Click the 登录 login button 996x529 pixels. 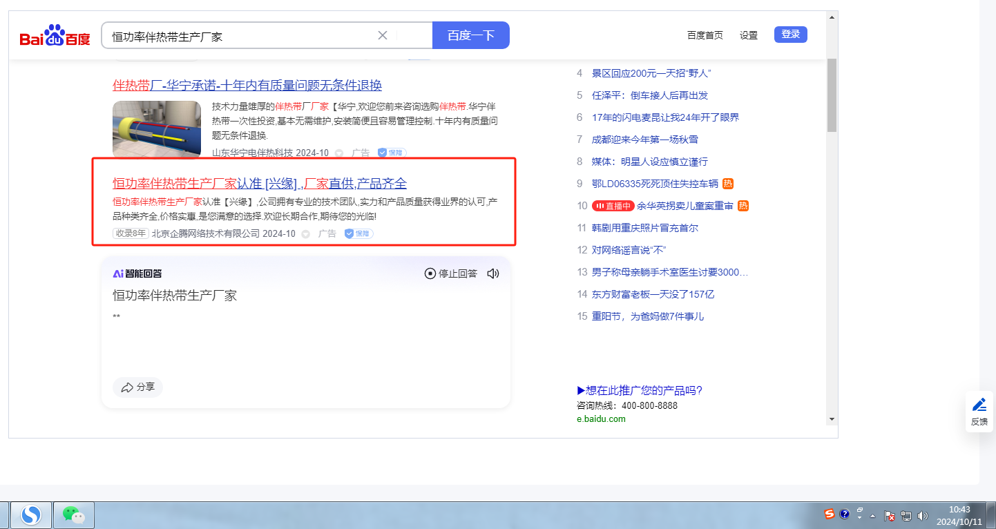[x=790, y=35]
